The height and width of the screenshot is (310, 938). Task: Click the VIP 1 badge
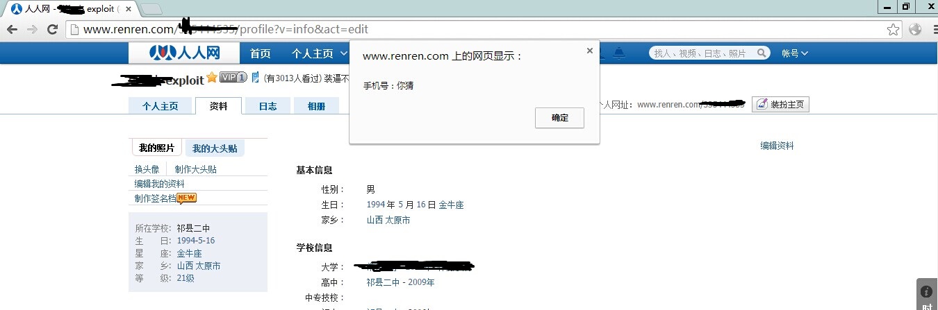coord(233,77)
